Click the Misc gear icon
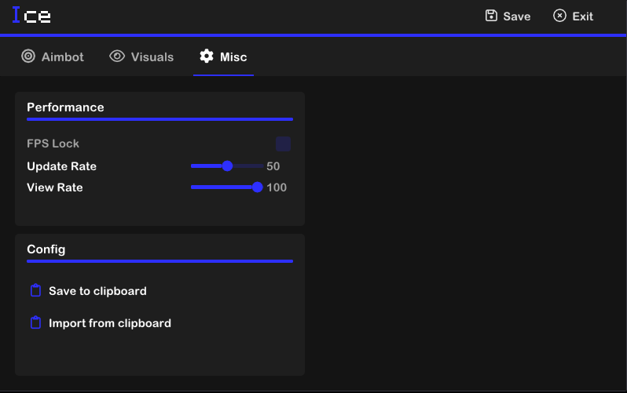Screen dimensions: 627x393 click(207, 56)
